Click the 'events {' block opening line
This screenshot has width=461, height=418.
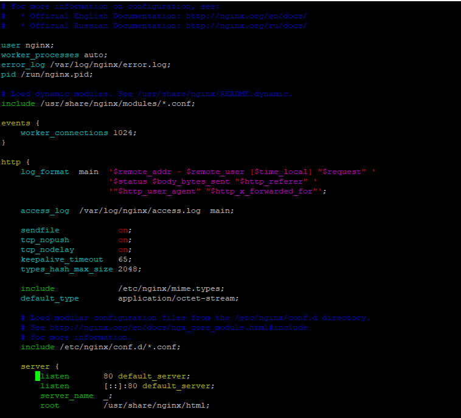pos(16,123)
